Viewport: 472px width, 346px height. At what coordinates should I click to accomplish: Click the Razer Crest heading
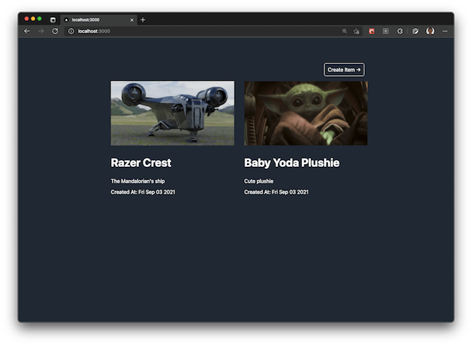pyautogui.click(x=141, y=163)
